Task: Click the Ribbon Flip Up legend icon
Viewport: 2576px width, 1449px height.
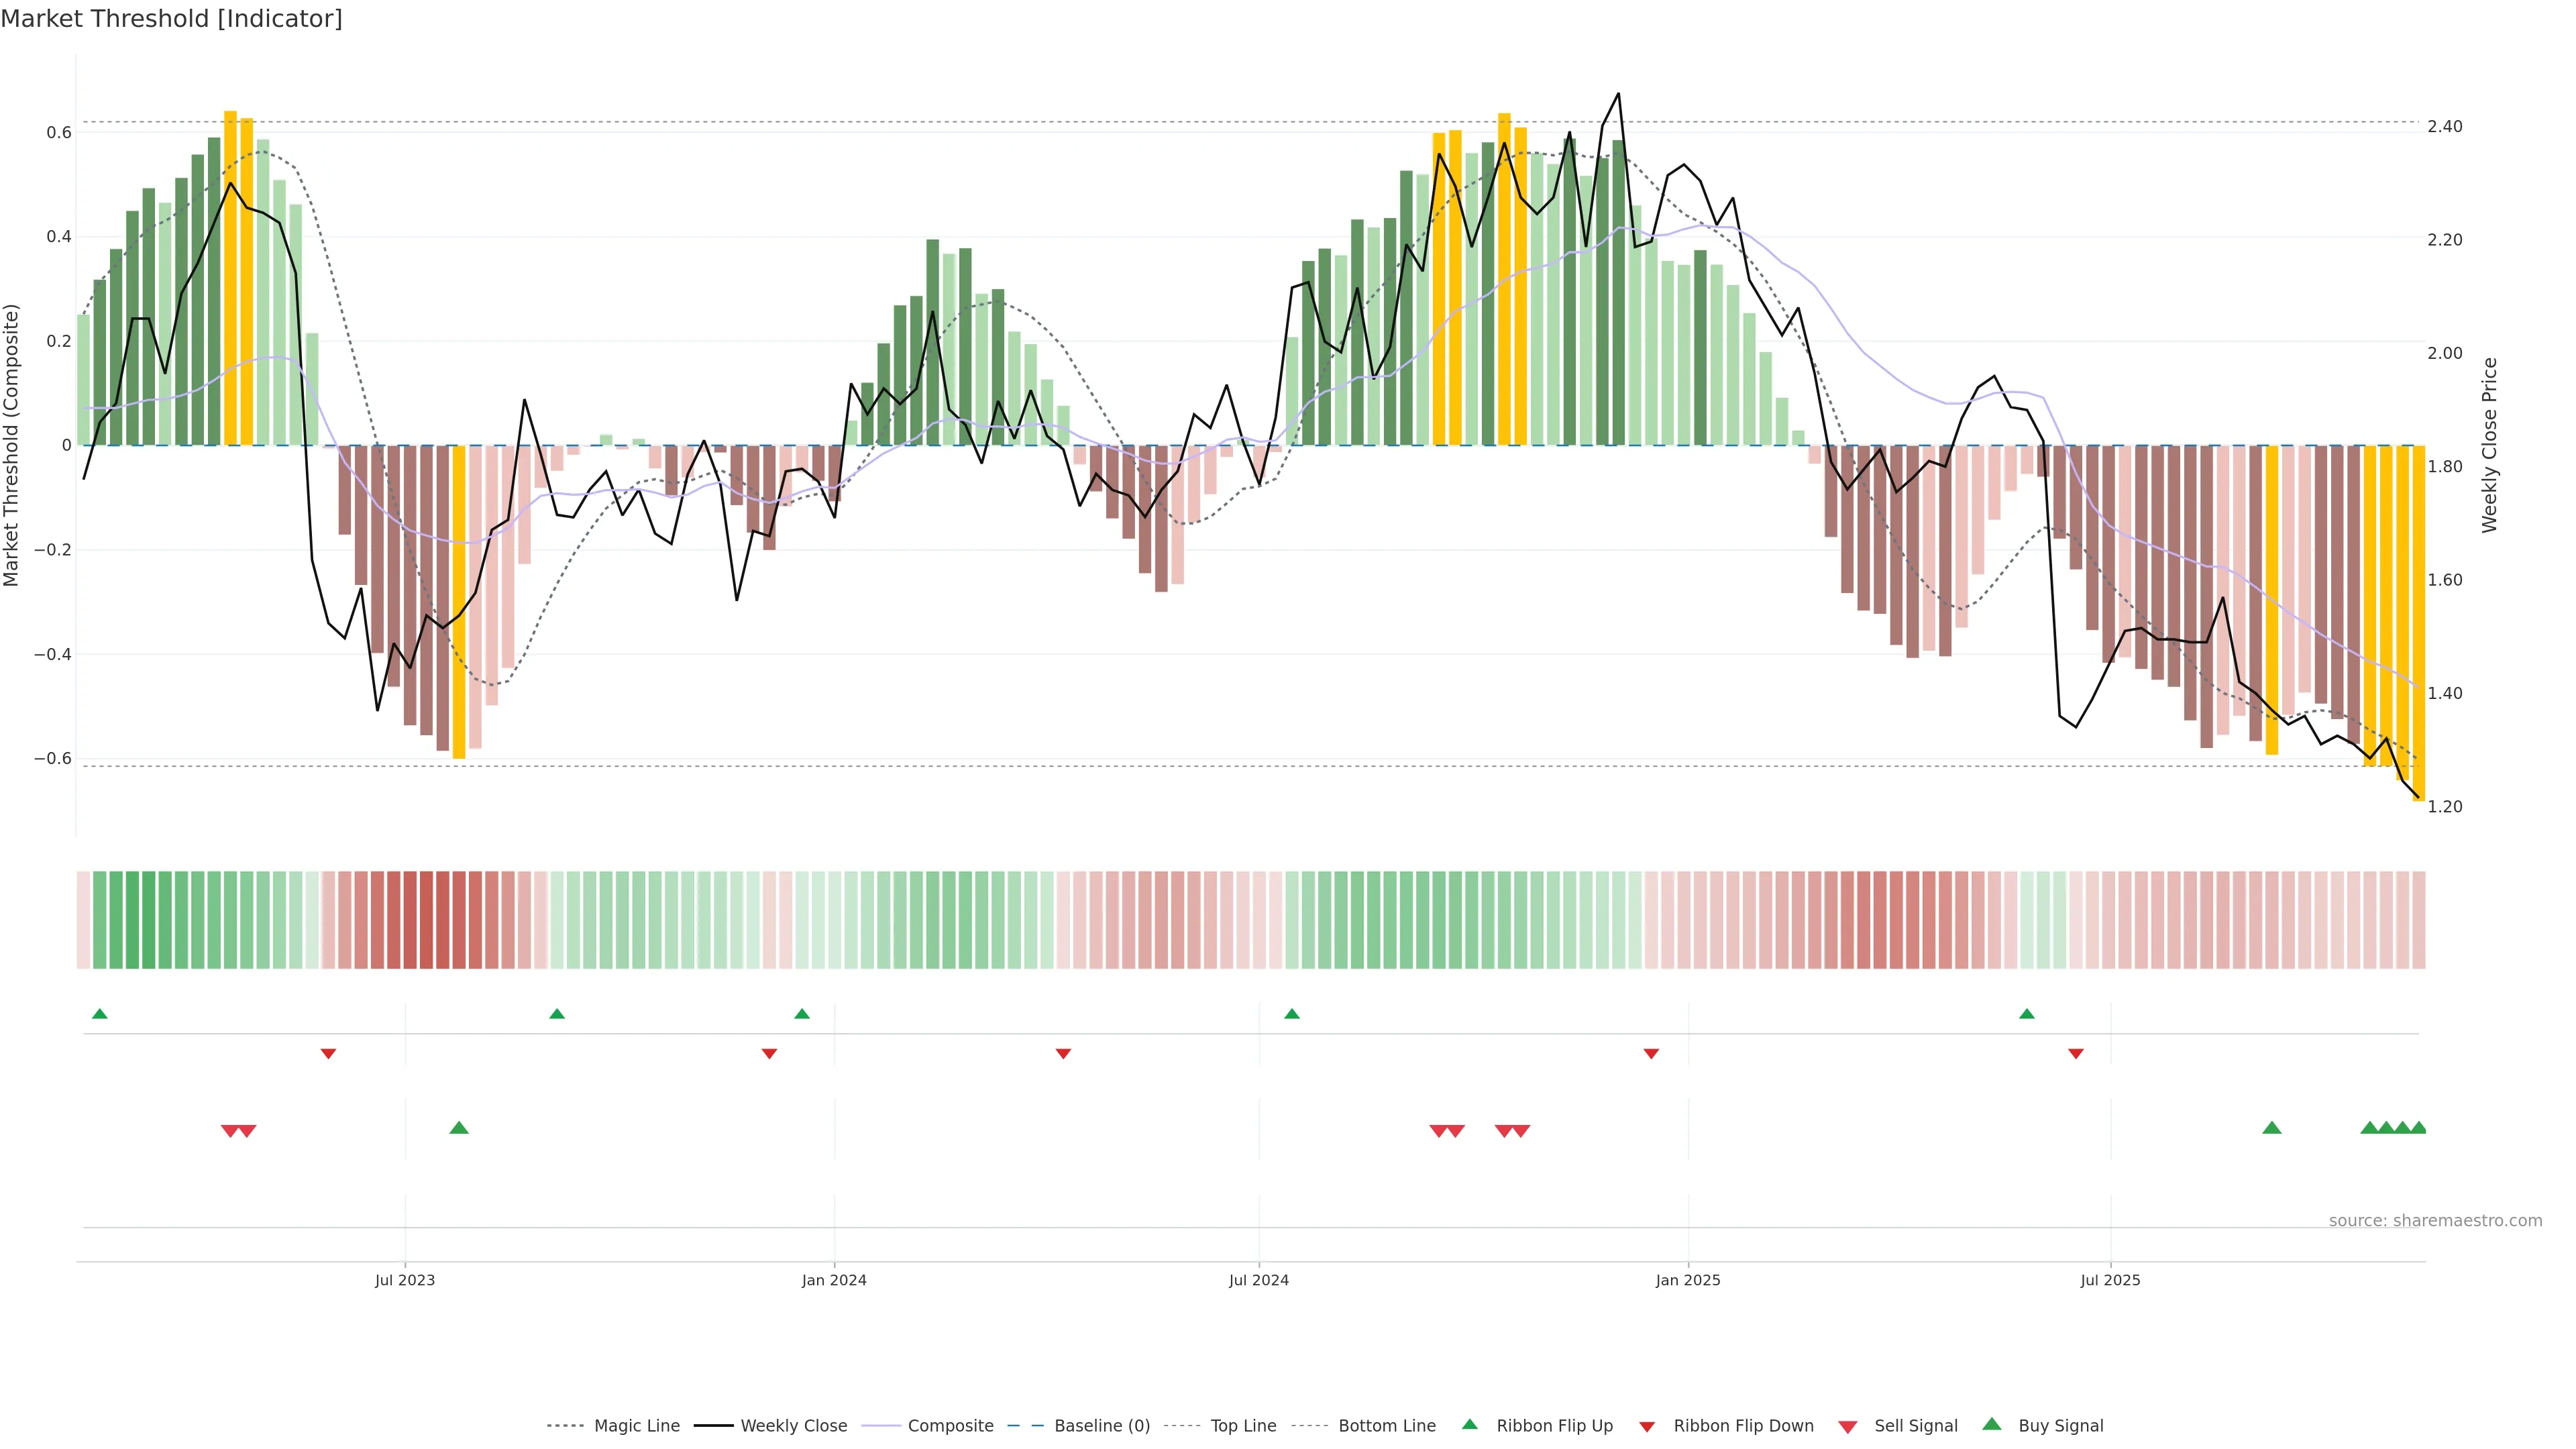Action: coord(1469,1424)
